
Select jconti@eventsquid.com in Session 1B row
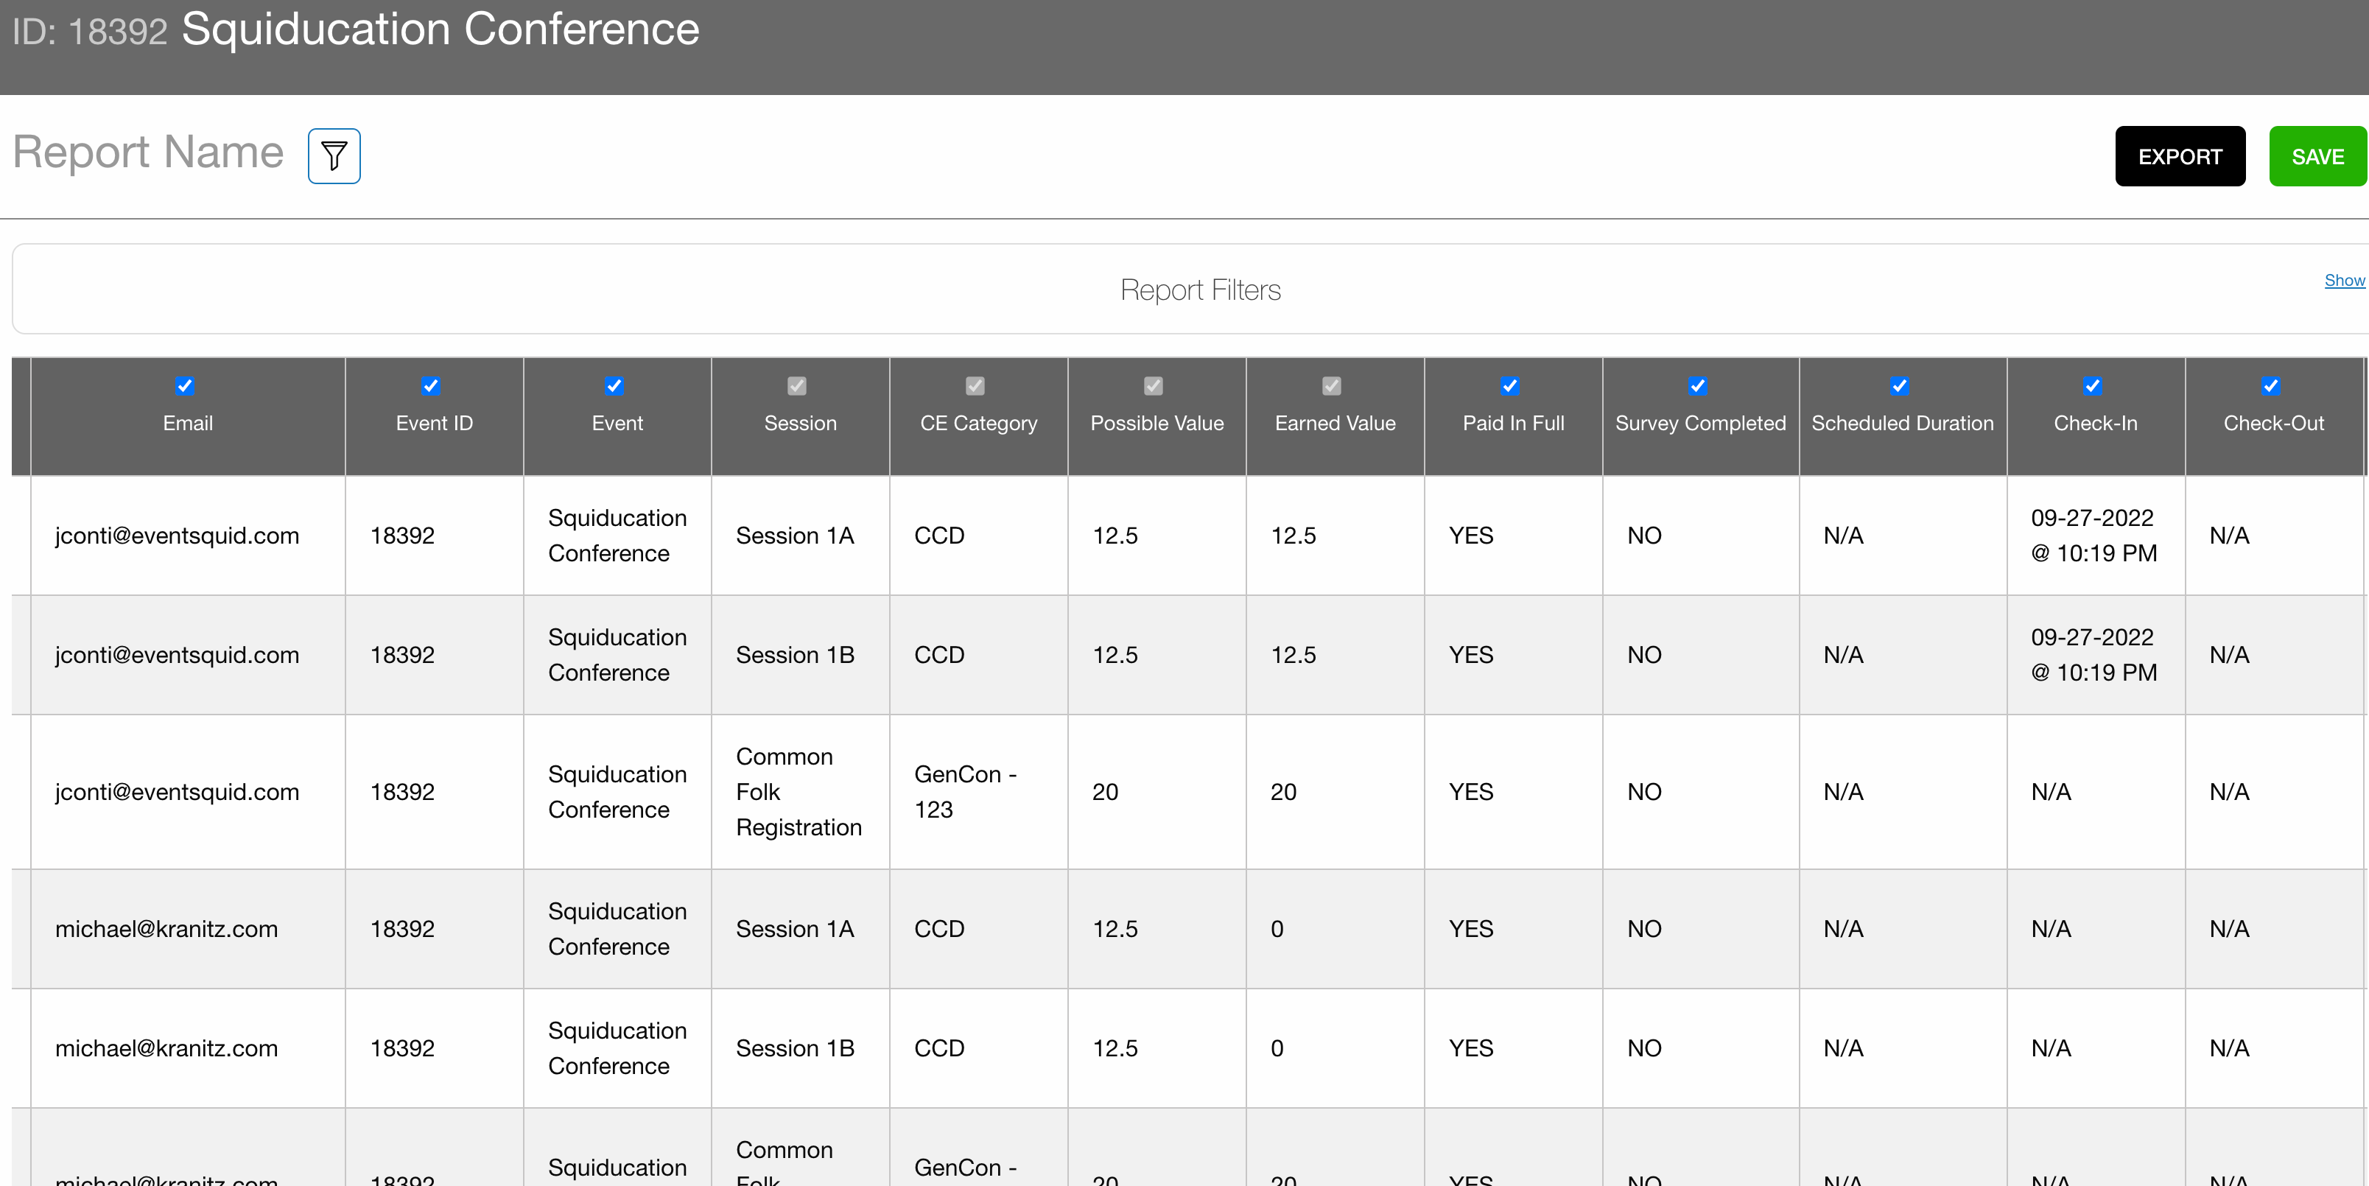coord(178,656)
